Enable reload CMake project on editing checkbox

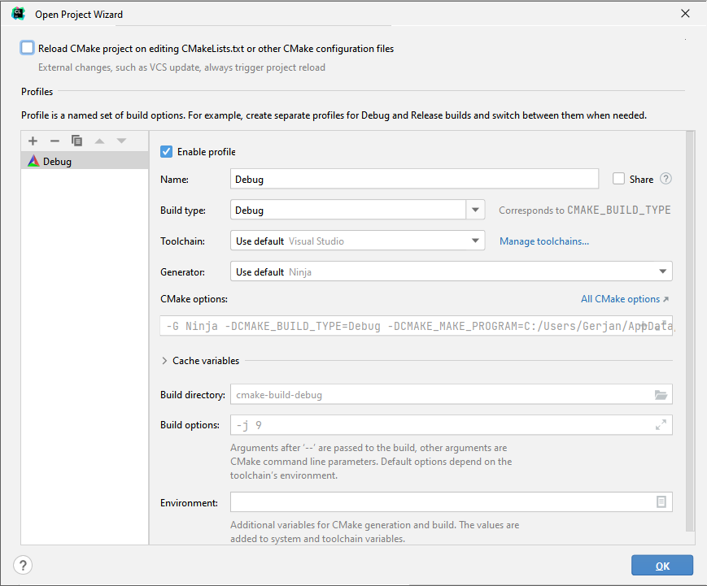[28, 48]
